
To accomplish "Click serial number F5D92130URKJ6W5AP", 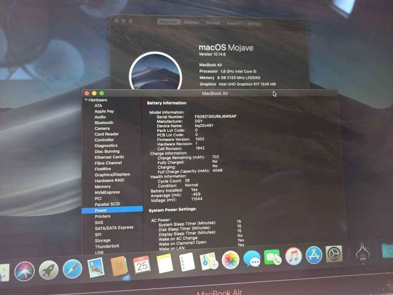I will click(x=216, y=117).
